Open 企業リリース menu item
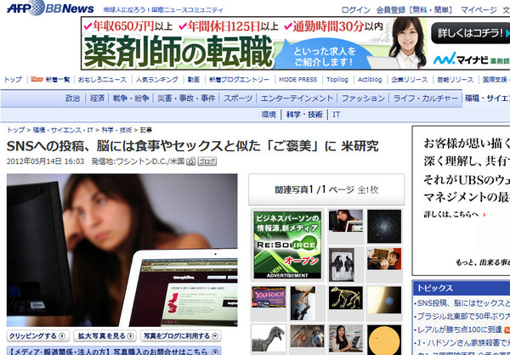Viewport: 510px width, 355px height. 410,79
